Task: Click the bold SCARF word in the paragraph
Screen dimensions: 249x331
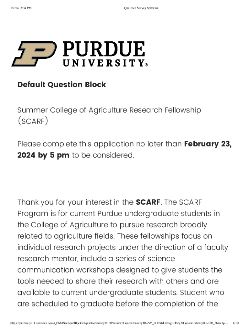Action: tap(148, 202)
